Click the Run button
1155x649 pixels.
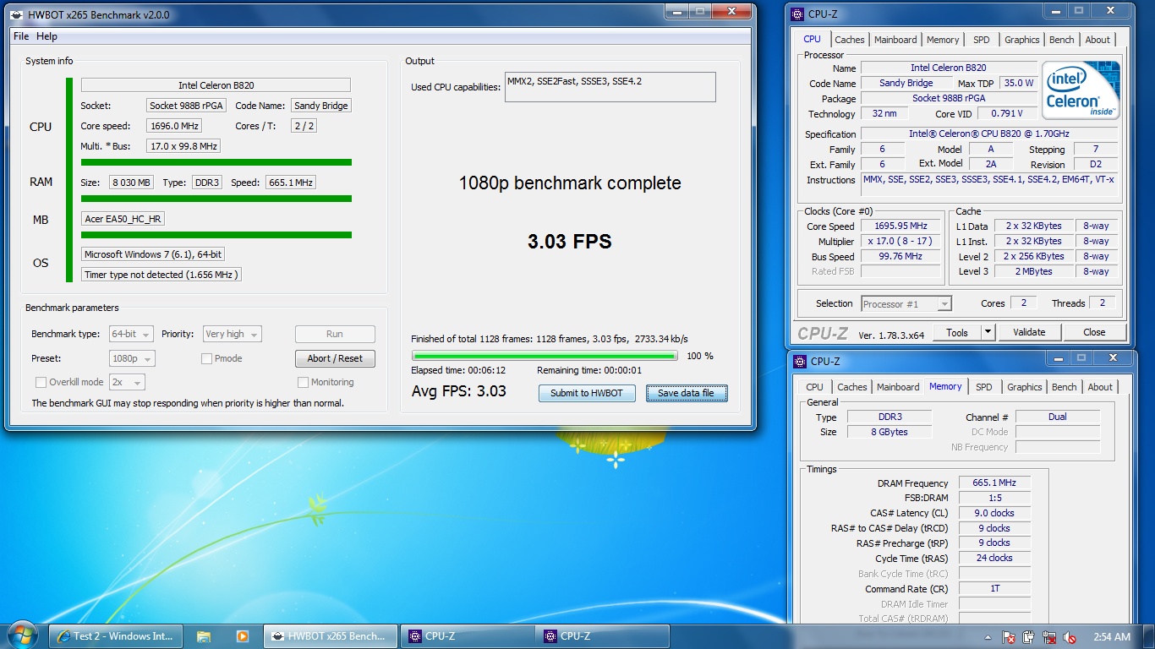coord(335,334)
